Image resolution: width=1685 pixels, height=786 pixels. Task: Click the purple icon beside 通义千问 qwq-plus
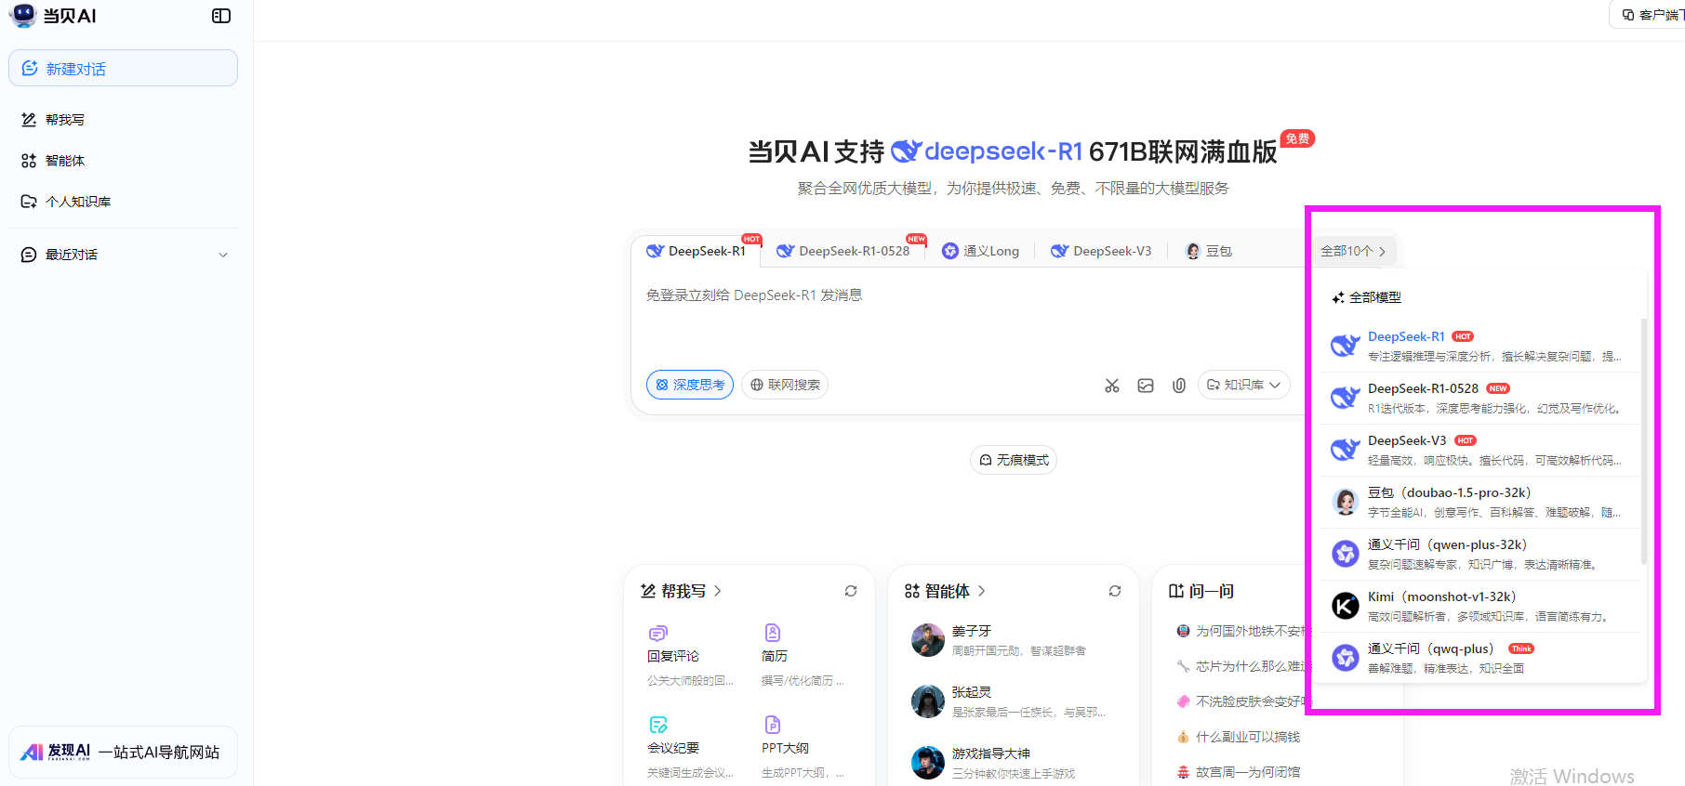tap(1346, 658)
